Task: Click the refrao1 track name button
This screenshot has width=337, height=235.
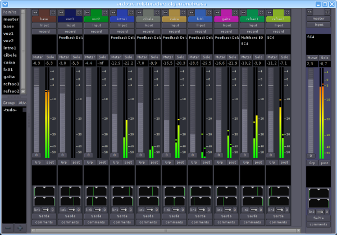Action: coord(252,19)
